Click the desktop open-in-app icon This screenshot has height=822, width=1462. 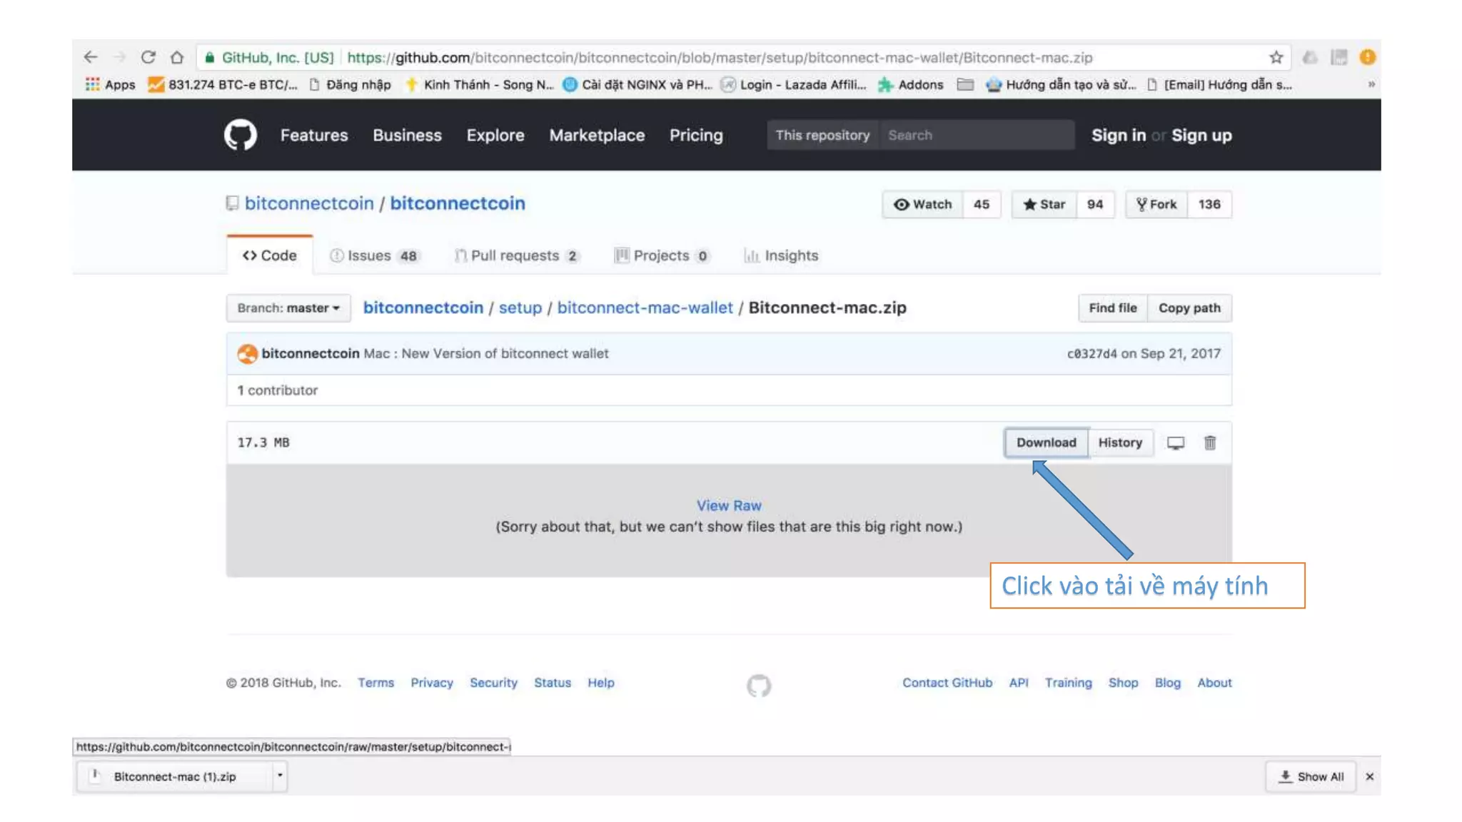point(1175,443)
